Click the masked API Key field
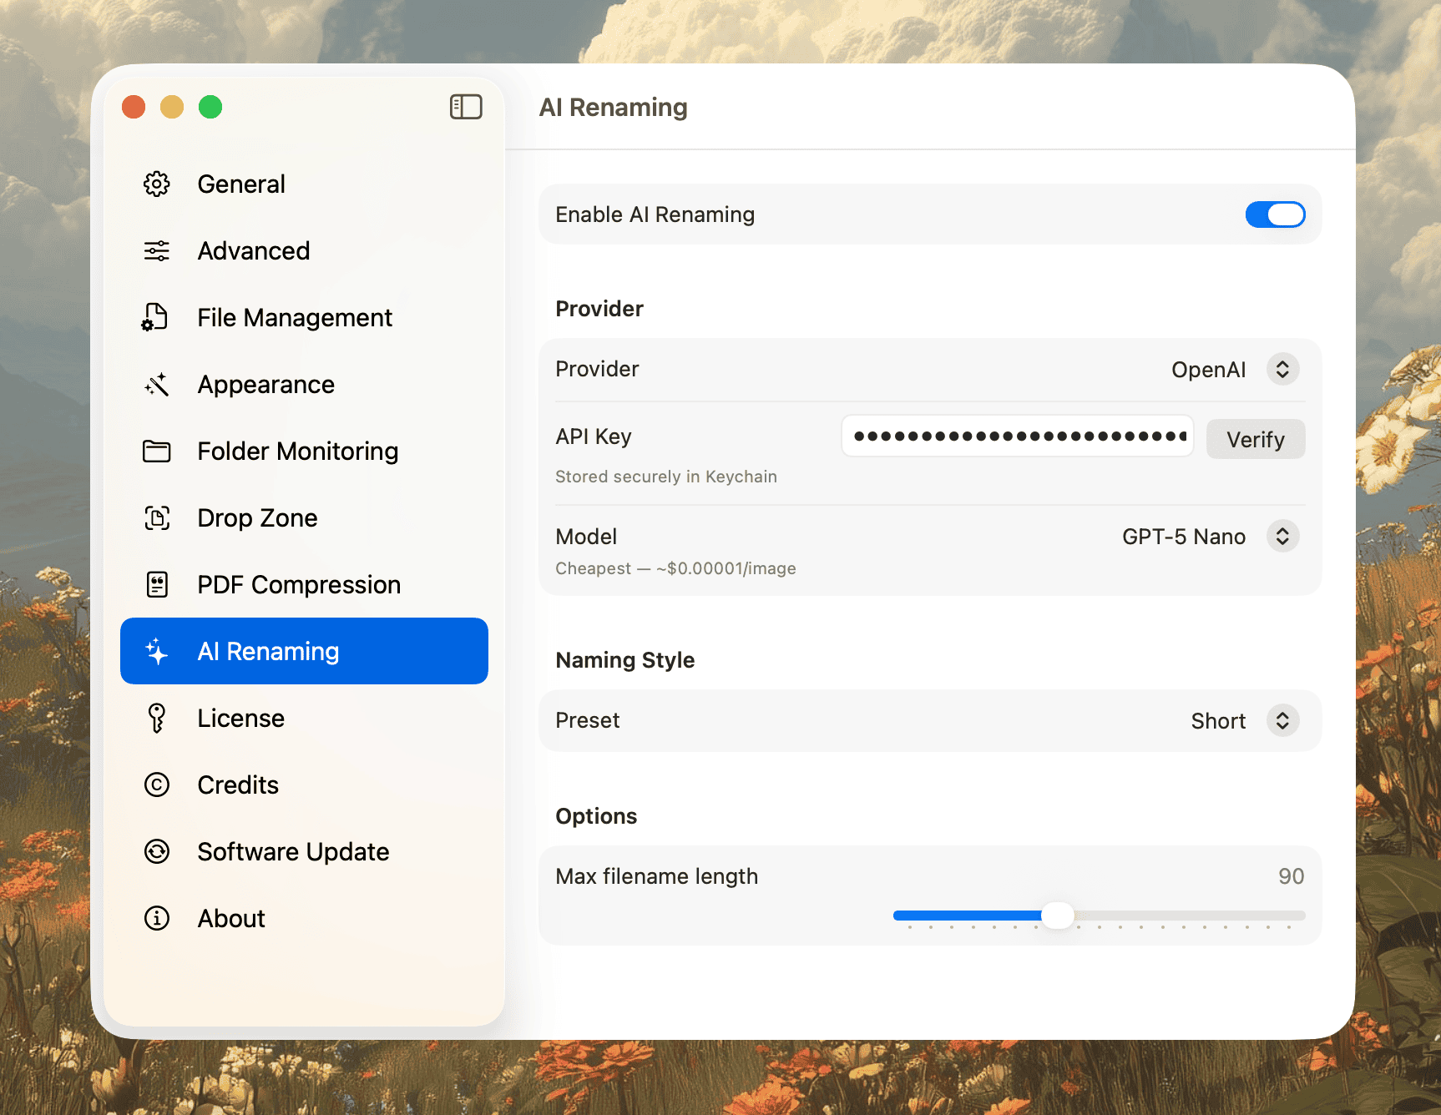The width and height of the screenshot is (1441, 1115). click(1017, 436)
